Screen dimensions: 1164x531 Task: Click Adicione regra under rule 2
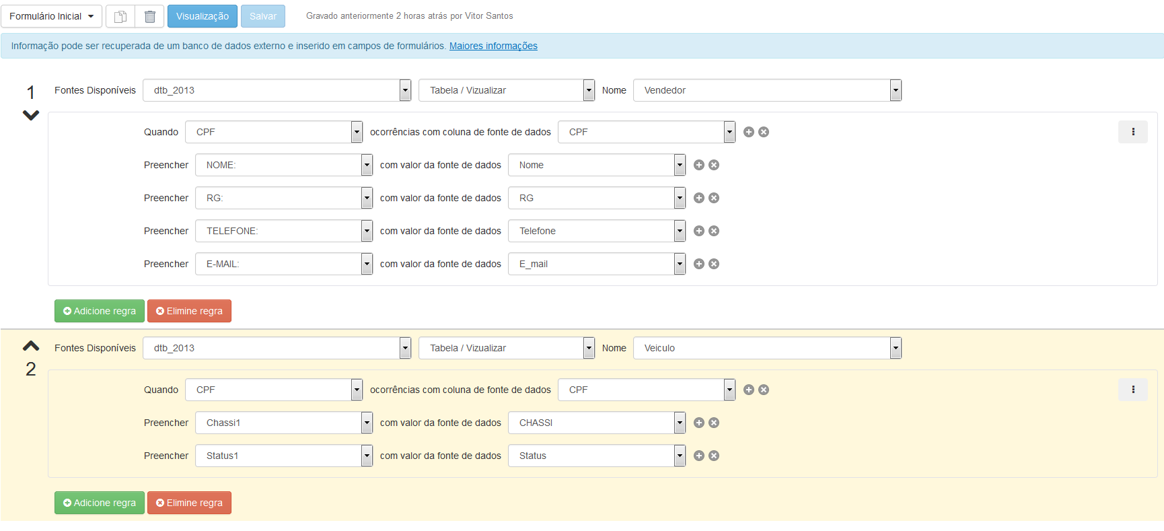100,503
